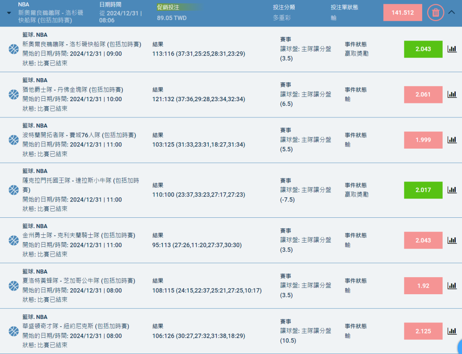Click result score 113:116 text
The height and width of the screenshot is (354, 462).
[x=198, y=54]
